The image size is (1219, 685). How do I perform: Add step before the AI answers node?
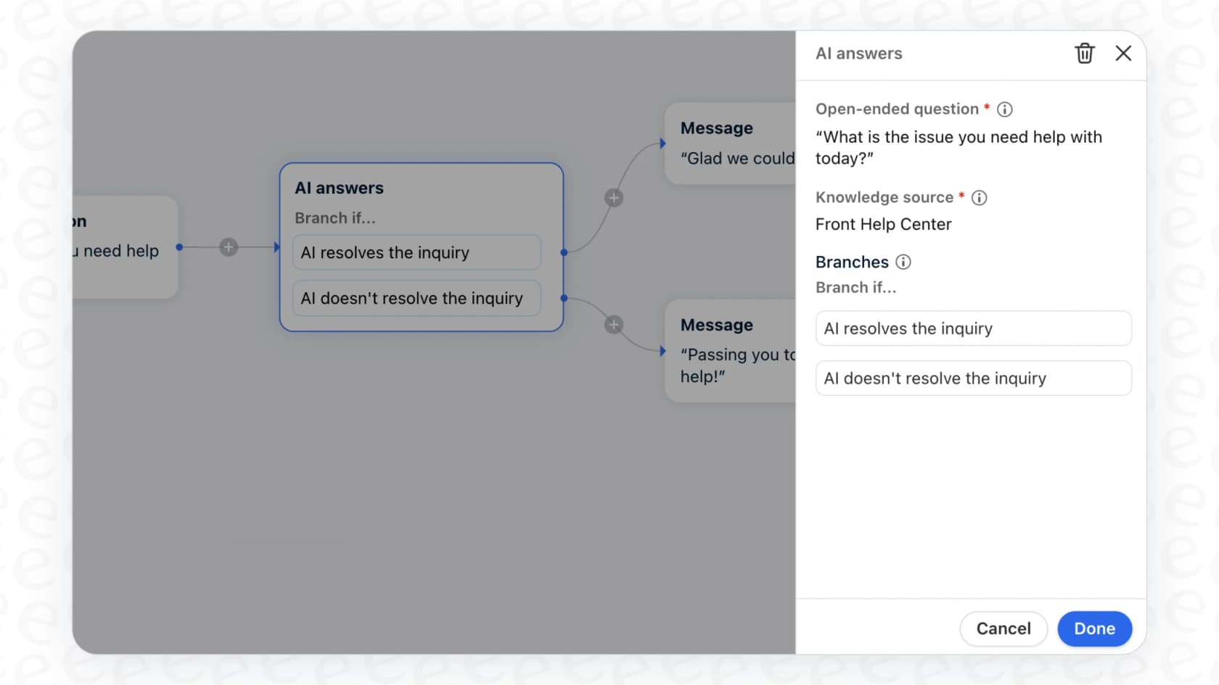tap(229, 247)
